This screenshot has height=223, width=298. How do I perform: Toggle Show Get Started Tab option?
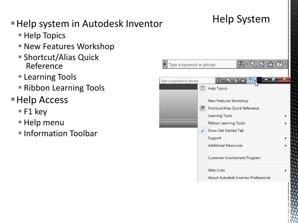coord(244,130)
